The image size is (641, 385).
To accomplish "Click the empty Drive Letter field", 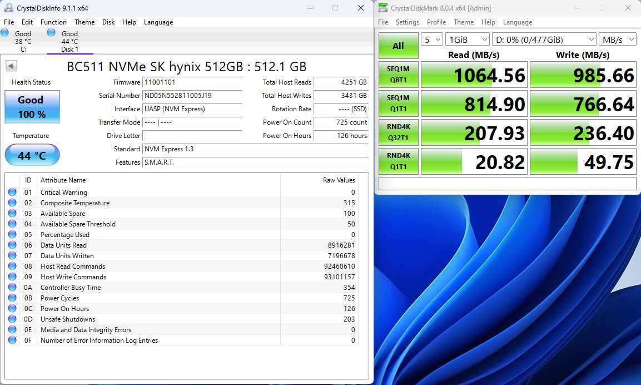I will click(192, 135).
